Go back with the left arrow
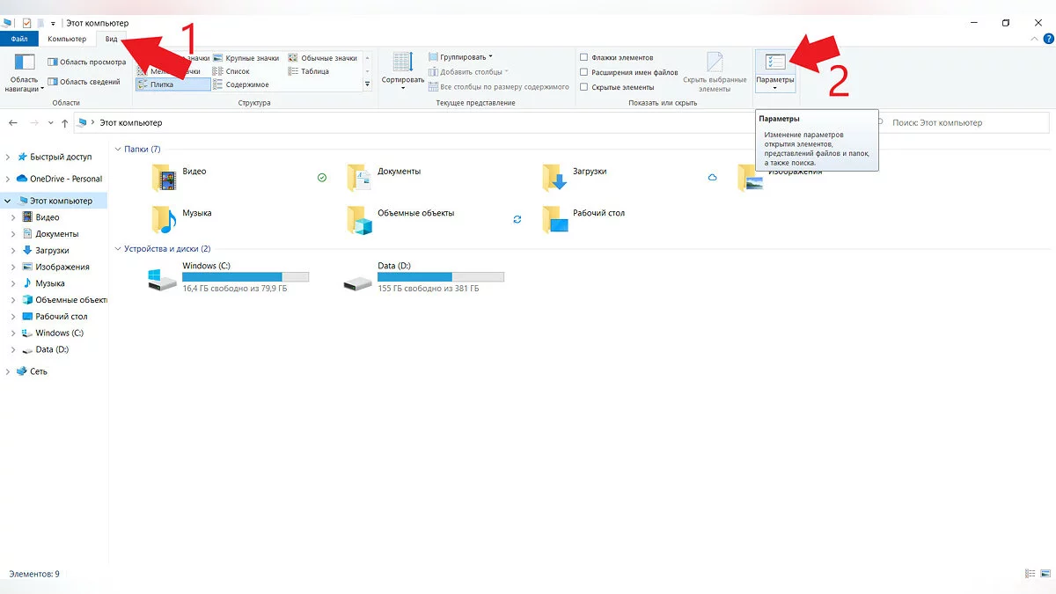The height and width of the screenshot is (594, 1056). pos(12,123)
